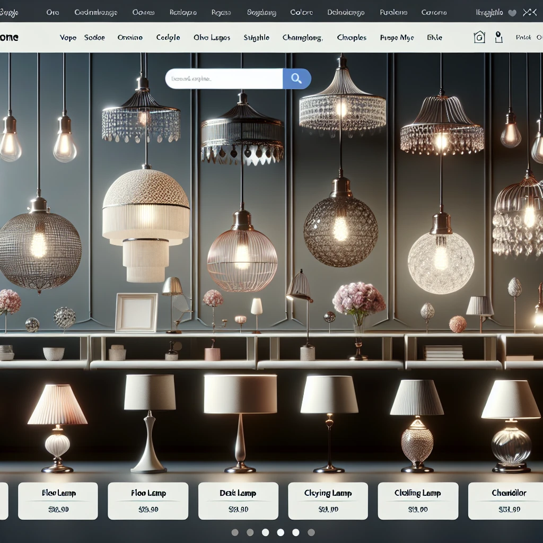This screenshot has height=543, width=543.
Task: Open the location pin icon
Action: click(498, 37)
